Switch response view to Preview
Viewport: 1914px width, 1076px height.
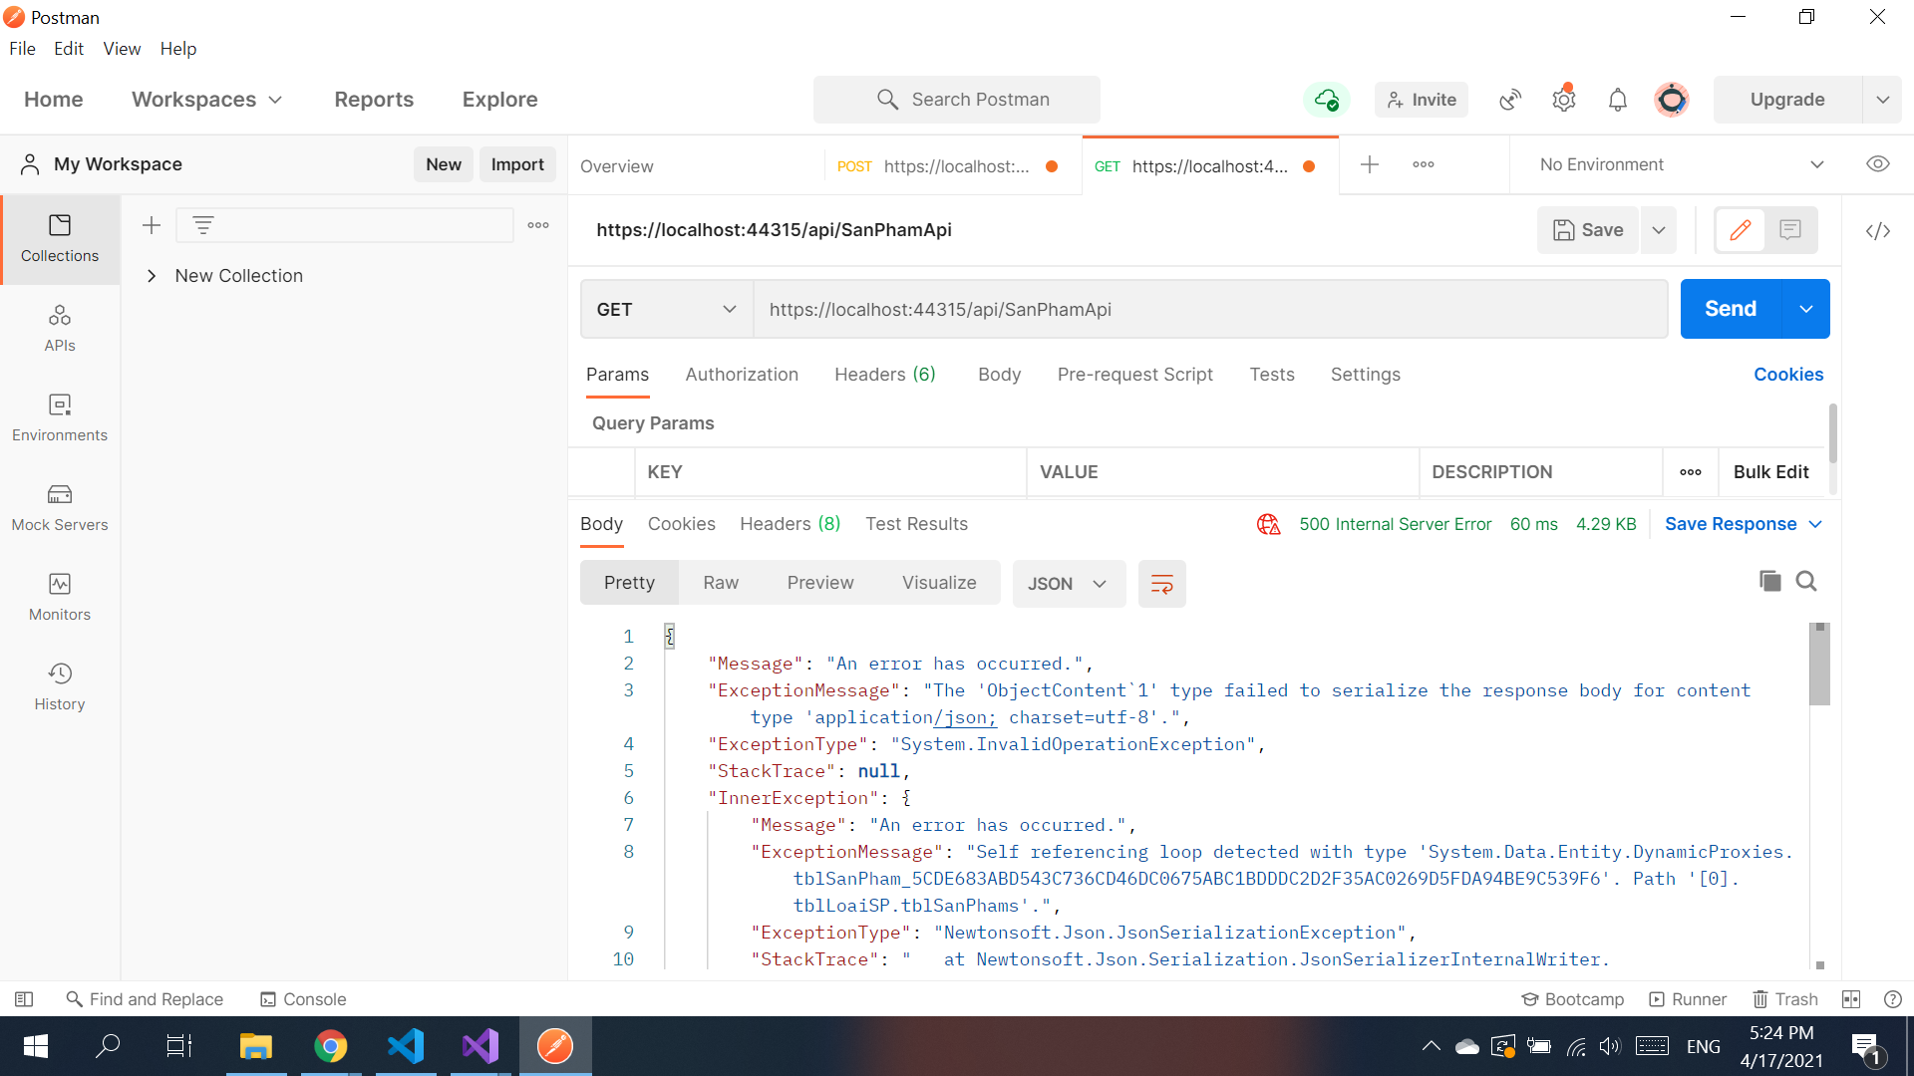(x=820, y=583)
